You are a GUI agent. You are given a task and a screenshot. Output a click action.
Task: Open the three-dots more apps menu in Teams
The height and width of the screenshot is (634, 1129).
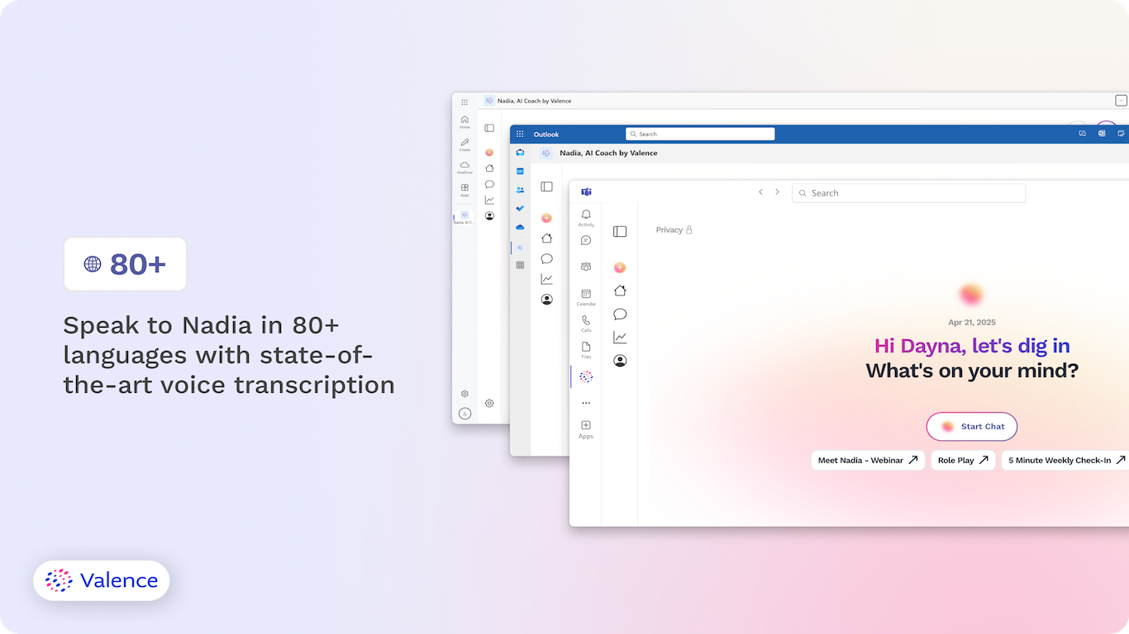586,403
